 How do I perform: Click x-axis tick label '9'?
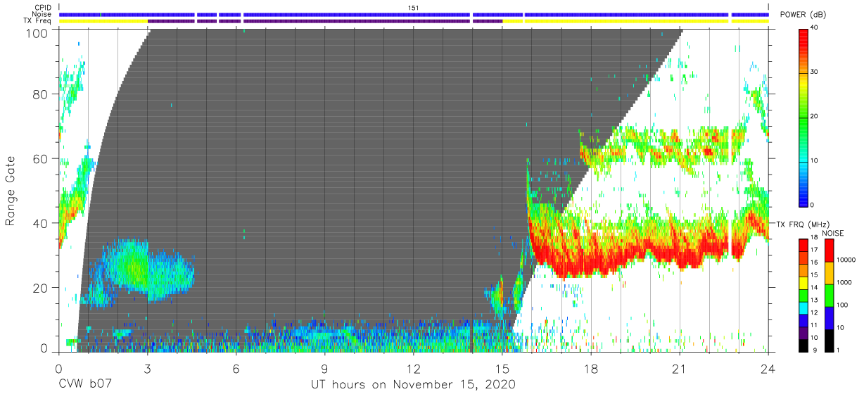324,368
